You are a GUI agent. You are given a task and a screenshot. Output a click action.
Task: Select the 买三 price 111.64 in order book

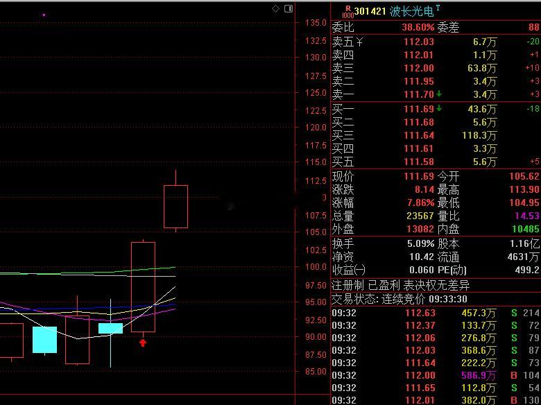pos(418,135)
